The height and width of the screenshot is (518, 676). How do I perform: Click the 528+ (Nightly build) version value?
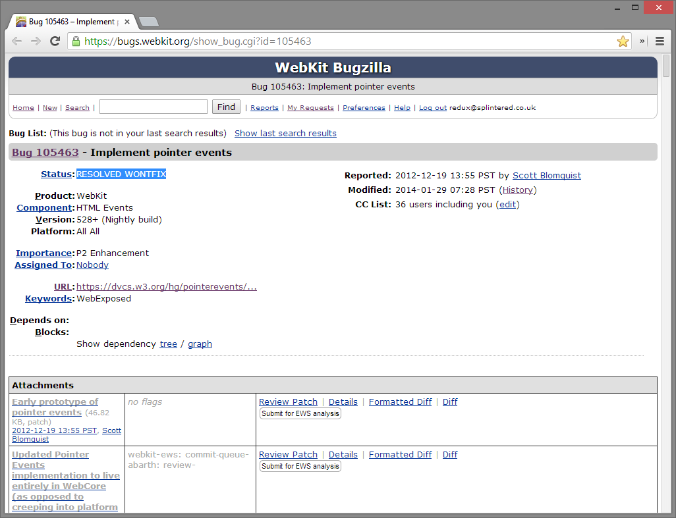[119, 220]
